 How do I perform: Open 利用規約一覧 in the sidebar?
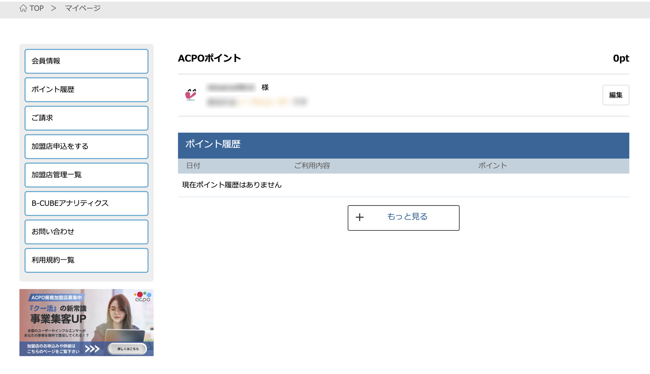[86, 260]
